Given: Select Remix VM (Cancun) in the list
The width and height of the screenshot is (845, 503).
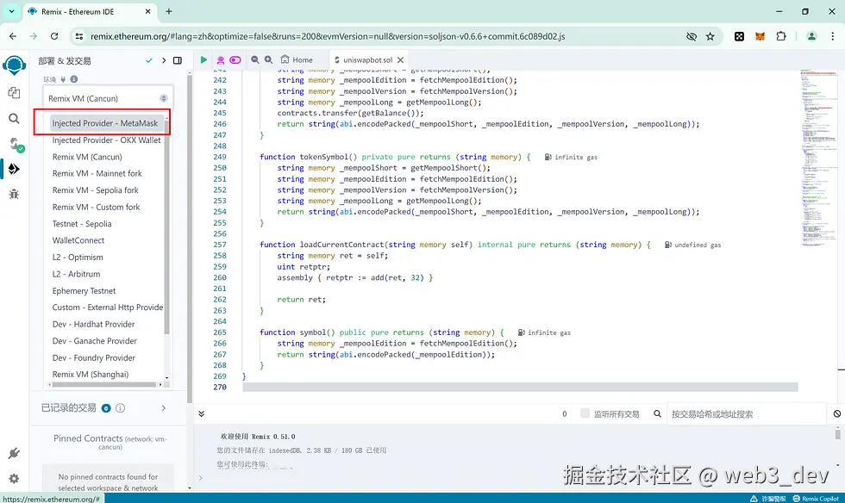Looking at the screenshot, I should pyautogui.click(x=87, y=157).
